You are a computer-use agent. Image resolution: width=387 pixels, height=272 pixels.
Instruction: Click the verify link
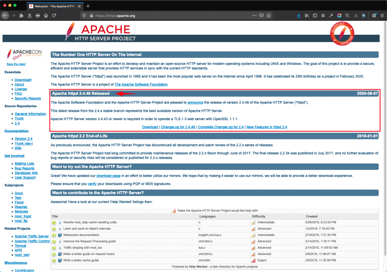point(92,184)
